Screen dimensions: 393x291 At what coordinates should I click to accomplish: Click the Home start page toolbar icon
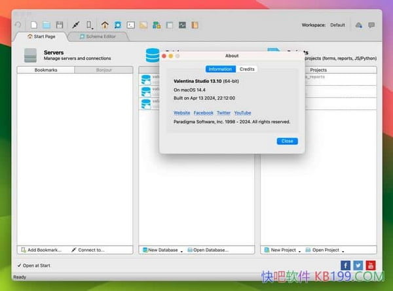(105, 25)
